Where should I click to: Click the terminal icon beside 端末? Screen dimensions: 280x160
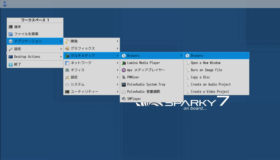[11, 27]
